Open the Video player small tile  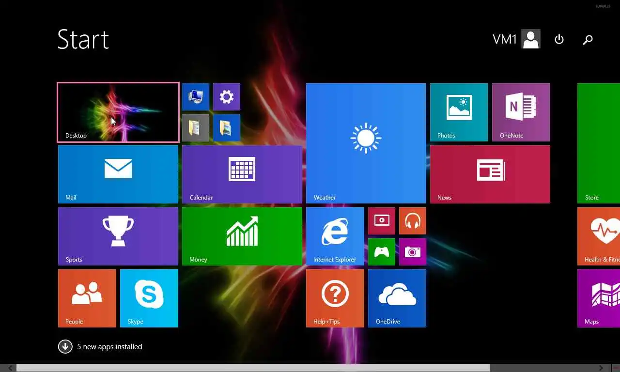point(382,221)
